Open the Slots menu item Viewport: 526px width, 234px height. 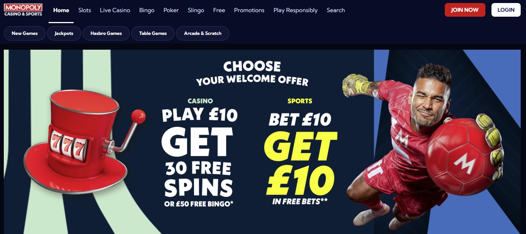(85, 10)
